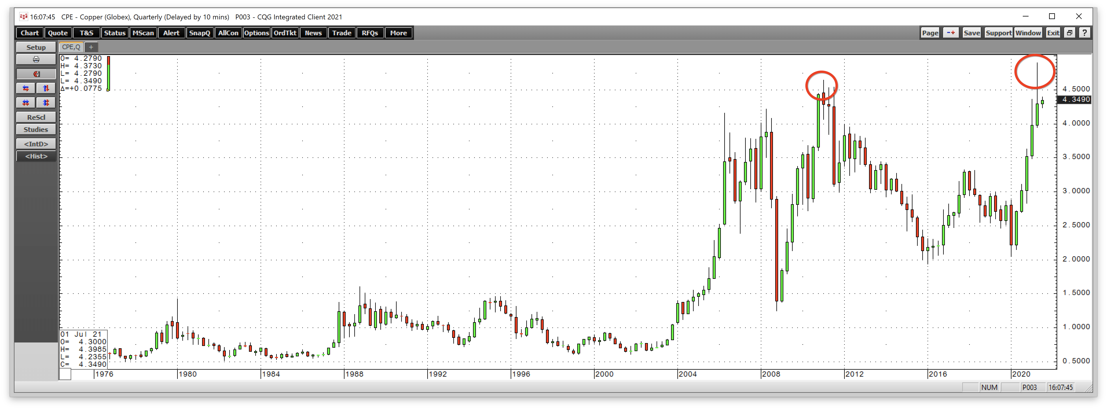Maximize the CQG window

coord(1052,16)
